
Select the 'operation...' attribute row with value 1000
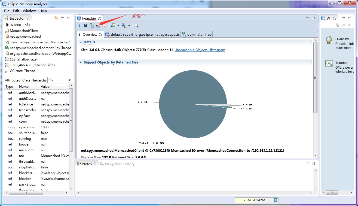[37, 127]
